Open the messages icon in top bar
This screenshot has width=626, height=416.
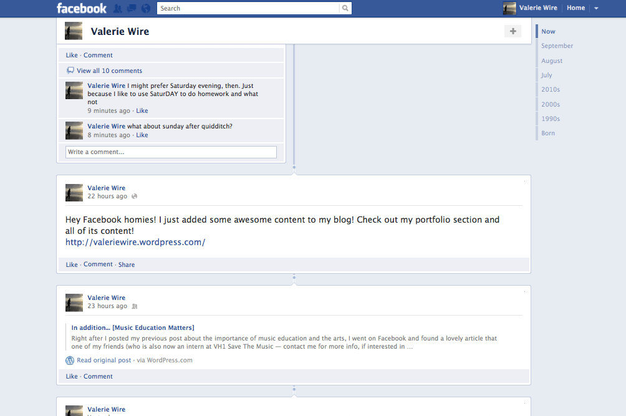pyautogui.click(x=132, y=8)
